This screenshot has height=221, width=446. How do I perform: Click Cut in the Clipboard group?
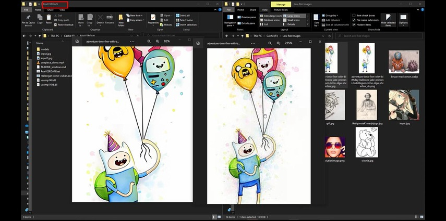coord(58,16)
